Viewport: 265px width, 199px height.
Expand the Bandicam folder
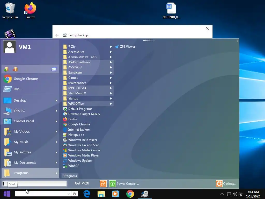pos(88,73)
